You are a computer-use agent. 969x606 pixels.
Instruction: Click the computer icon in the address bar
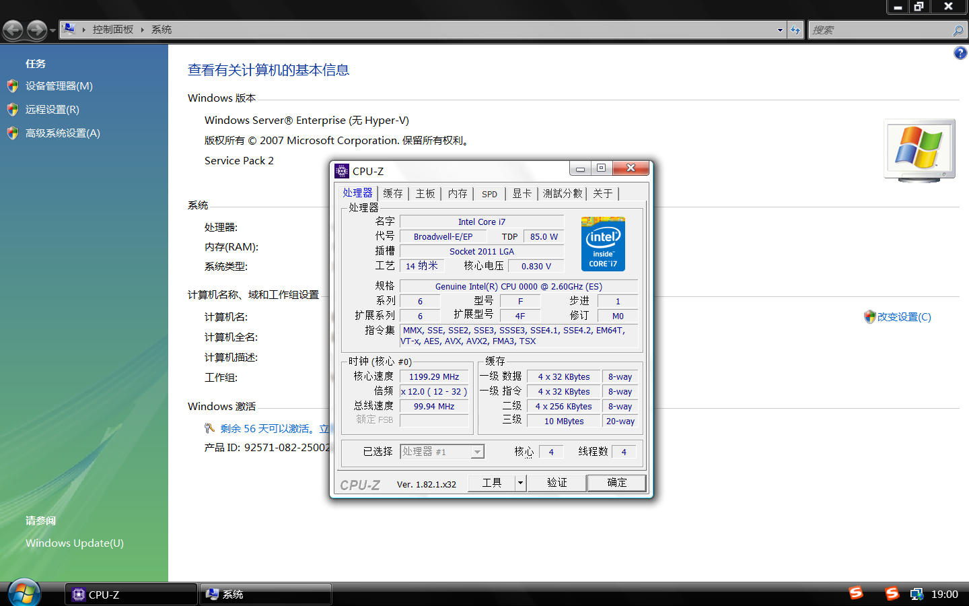point(69,29)
